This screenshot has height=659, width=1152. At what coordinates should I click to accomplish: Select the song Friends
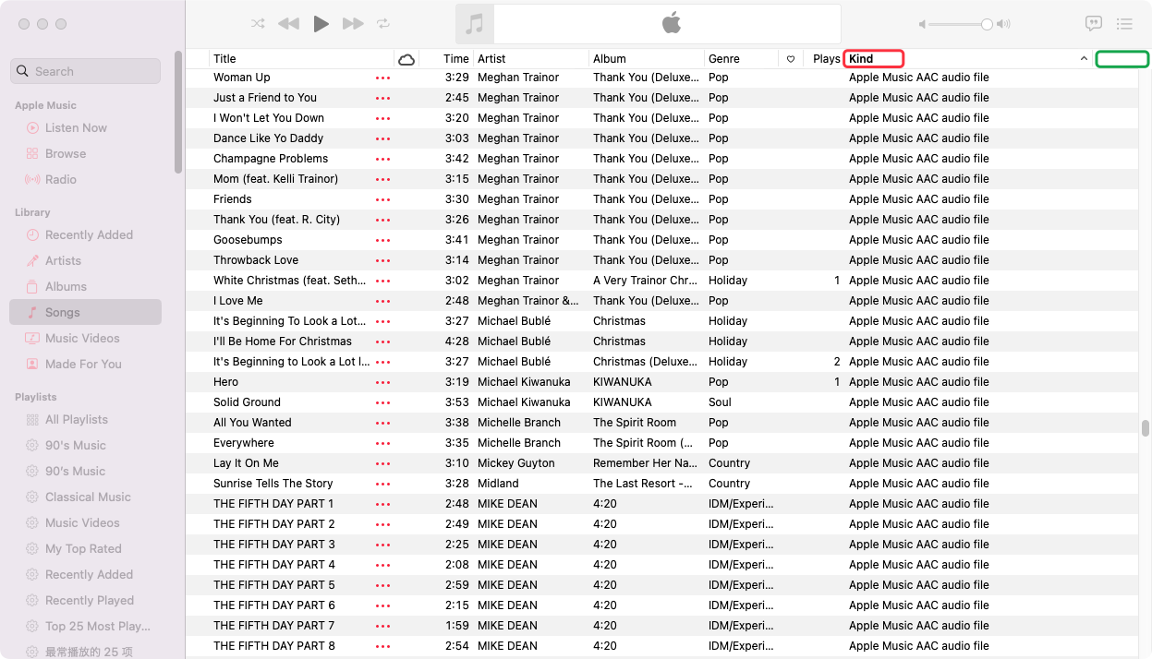pyautogui.click(x=233, y=199)
